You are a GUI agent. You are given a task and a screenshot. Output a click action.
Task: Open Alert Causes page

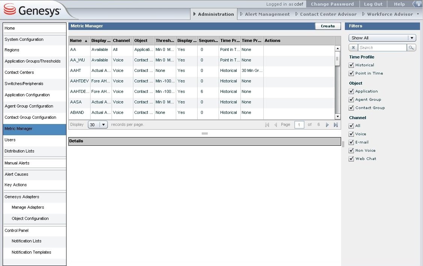pos(35,174)
